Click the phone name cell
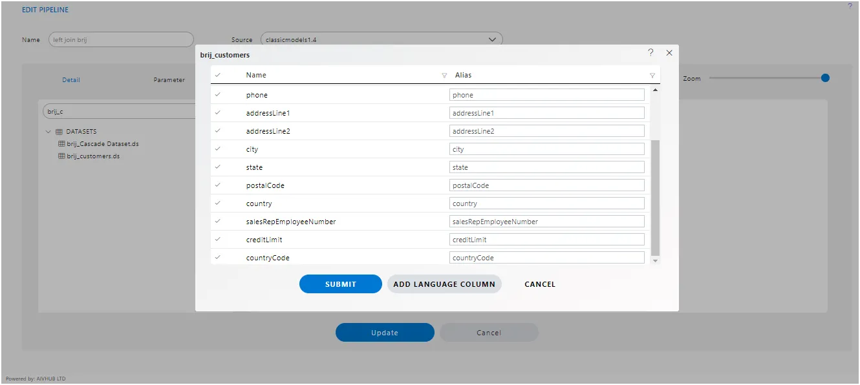The width and height of the screenshot is (860, 385). point(257,95)
